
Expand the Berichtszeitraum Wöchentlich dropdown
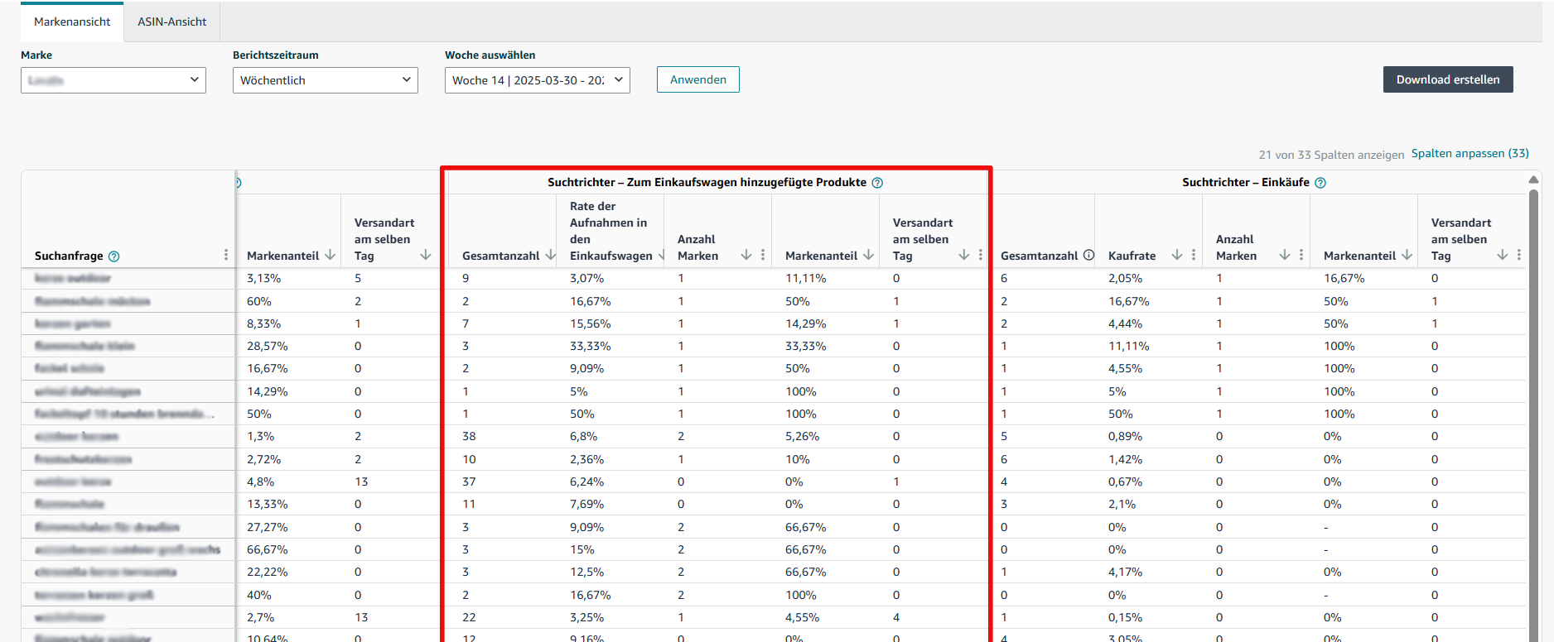point(326,80)
